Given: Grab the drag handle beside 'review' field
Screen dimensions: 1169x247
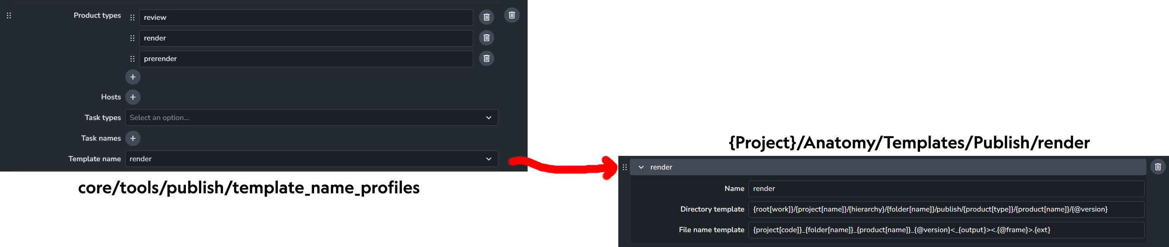Looking at the screenshot, I should 132,17.
